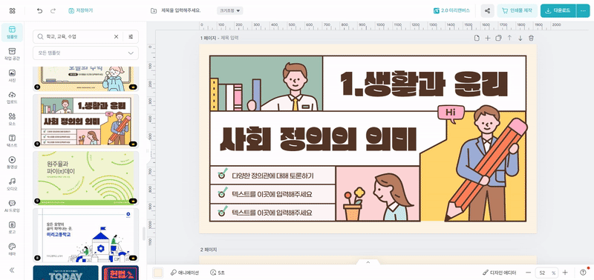
Task: Select the flower pot illustration
Action: pyautogui.click(x=353, y=204)
